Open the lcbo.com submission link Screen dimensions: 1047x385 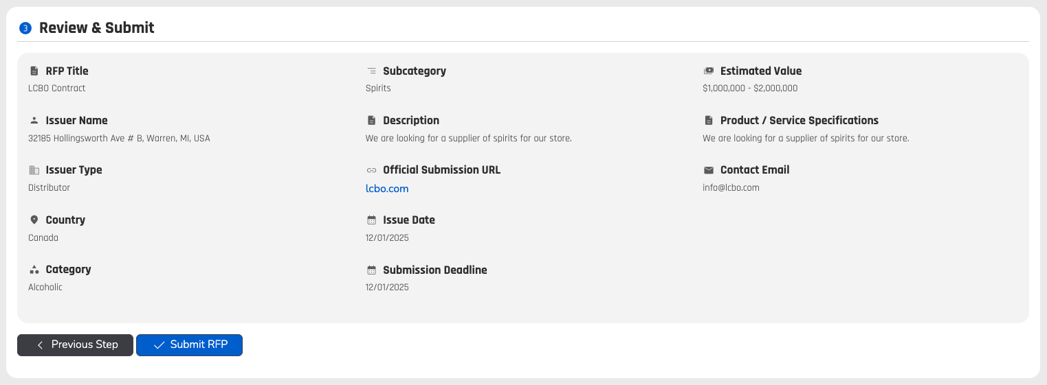coord(387,189)
